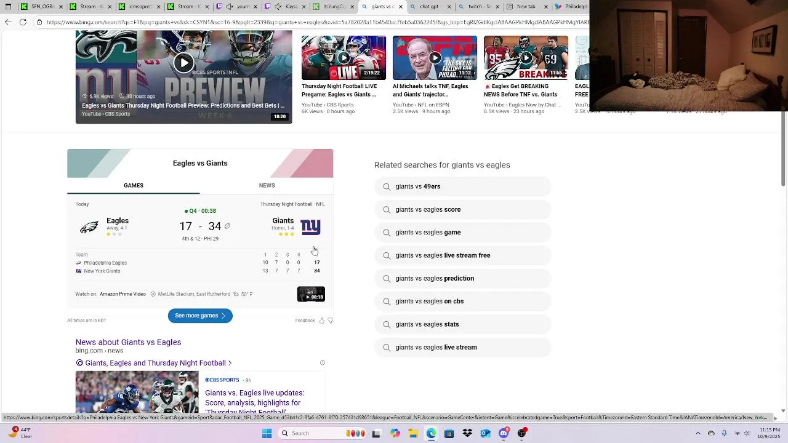Open Dropbox from the taskbar
Image resolution: width=788 pixels, height=443 pixels.
467,433
